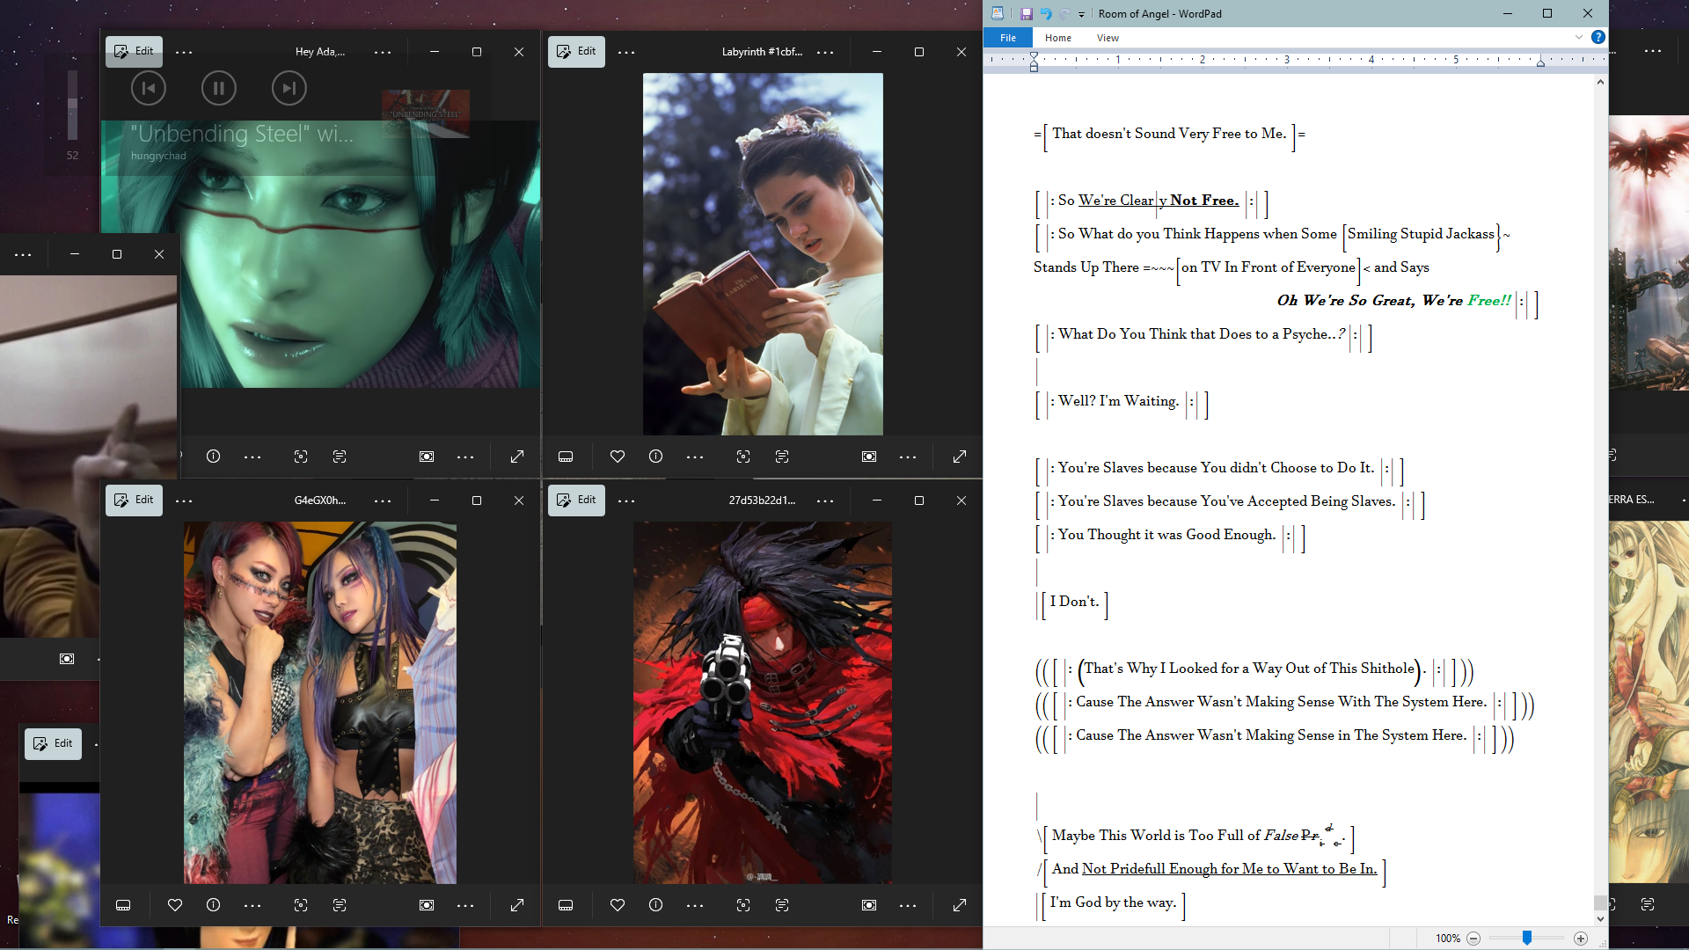Click the WordPad zoom slider handle

[1527, 939]
